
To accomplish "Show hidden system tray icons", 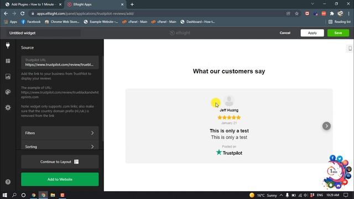I will (281, 195).
